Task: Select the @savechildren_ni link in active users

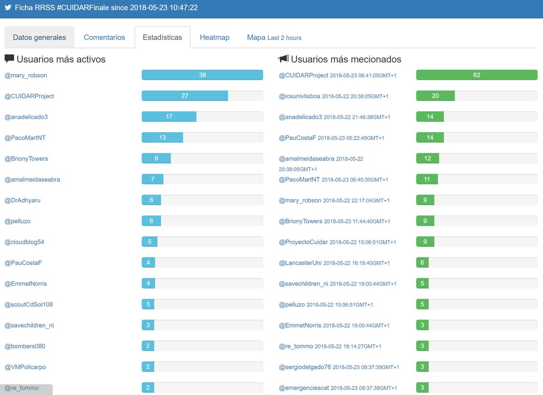Action: (30, 325)
